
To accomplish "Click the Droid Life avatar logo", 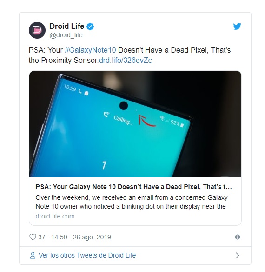I will pos(37,30).
